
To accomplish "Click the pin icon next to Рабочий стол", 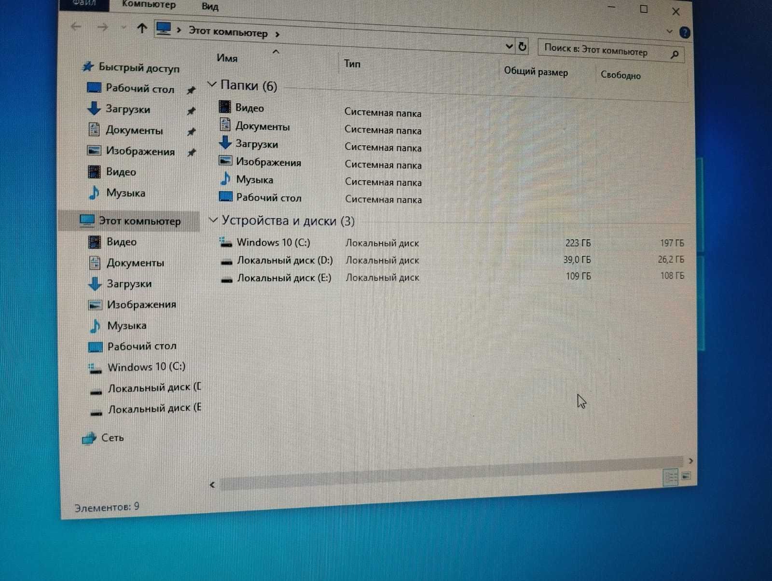I will click(x=191, y=90).
